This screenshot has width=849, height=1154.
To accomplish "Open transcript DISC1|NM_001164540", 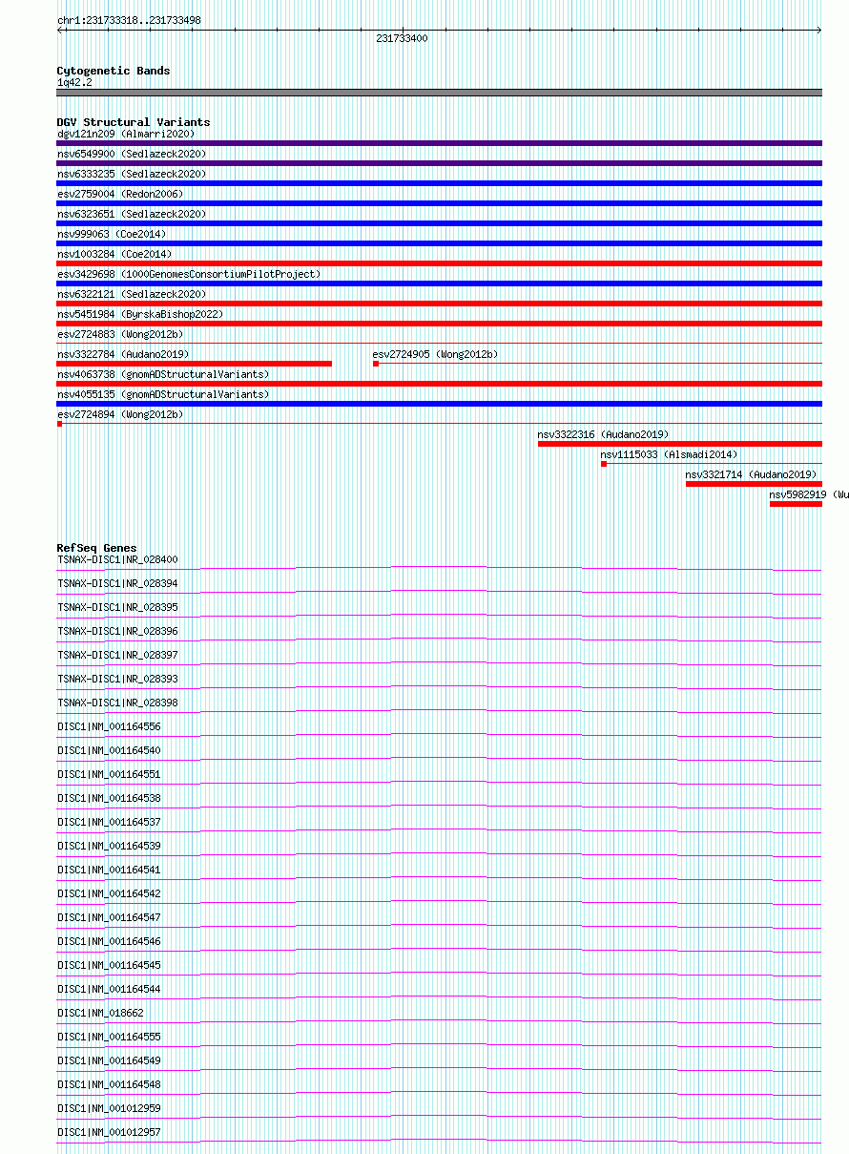I will [x=109, y=750].
